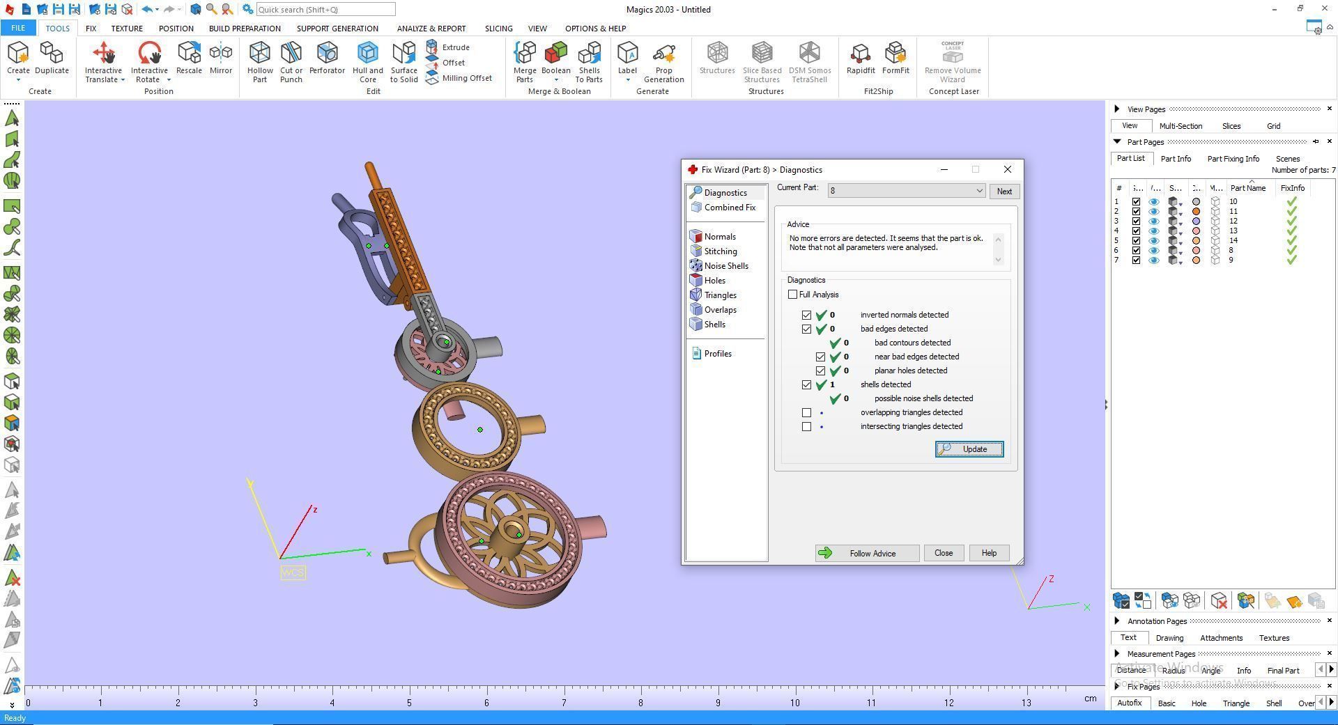This screenshot has width=1338, height=725.
Task: Enable intersecting triangles detection
Action: pos(806,426)
